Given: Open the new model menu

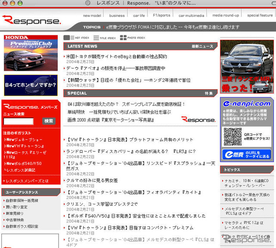Looking at the screenshot, I should click(x=92, y=16).
